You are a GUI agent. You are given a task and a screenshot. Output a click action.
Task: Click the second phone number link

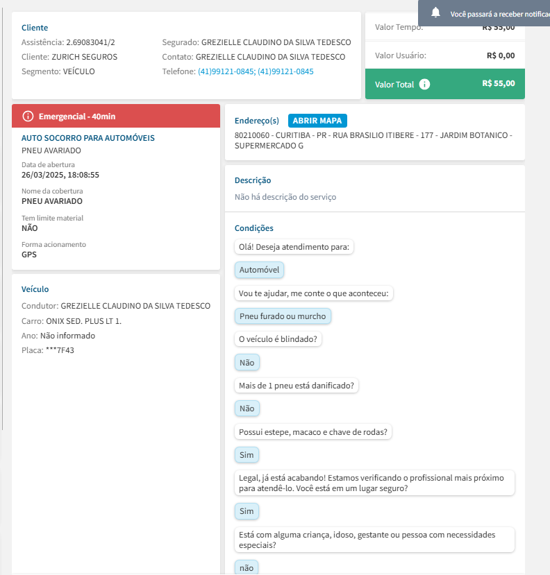pos(285,71)
